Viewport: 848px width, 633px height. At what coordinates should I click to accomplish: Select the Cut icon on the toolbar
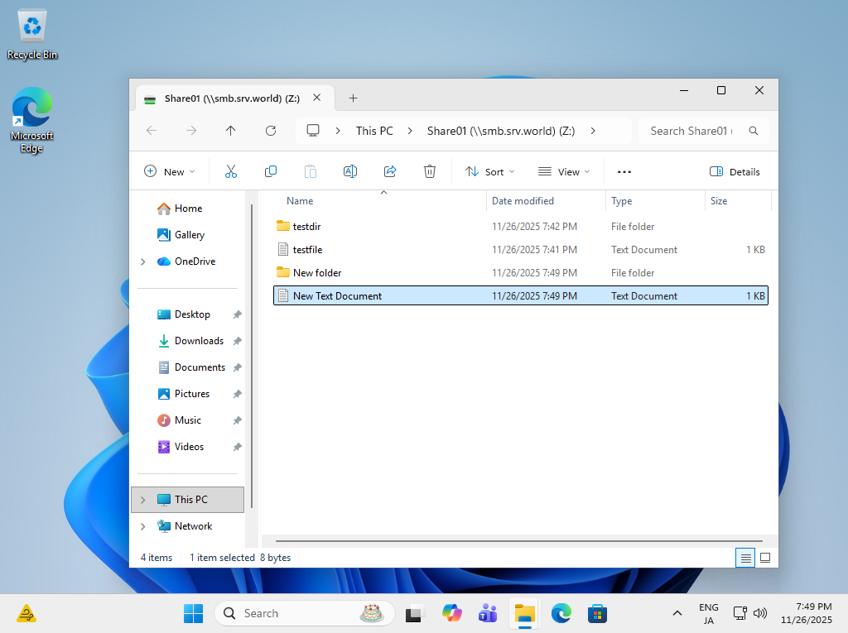tap(231, 171)
